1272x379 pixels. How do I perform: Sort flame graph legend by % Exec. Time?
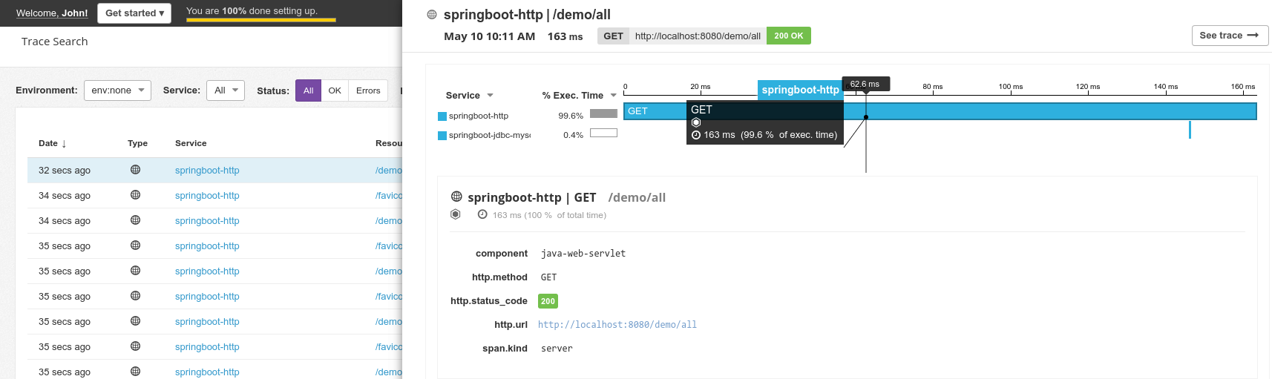coord(579,96)
